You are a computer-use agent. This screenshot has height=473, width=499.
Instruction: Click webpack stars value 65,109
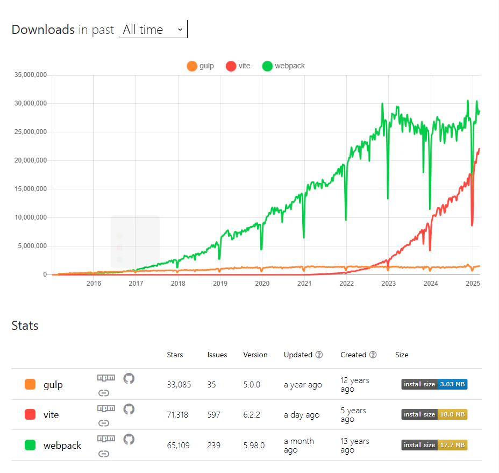tap(178, 446)
